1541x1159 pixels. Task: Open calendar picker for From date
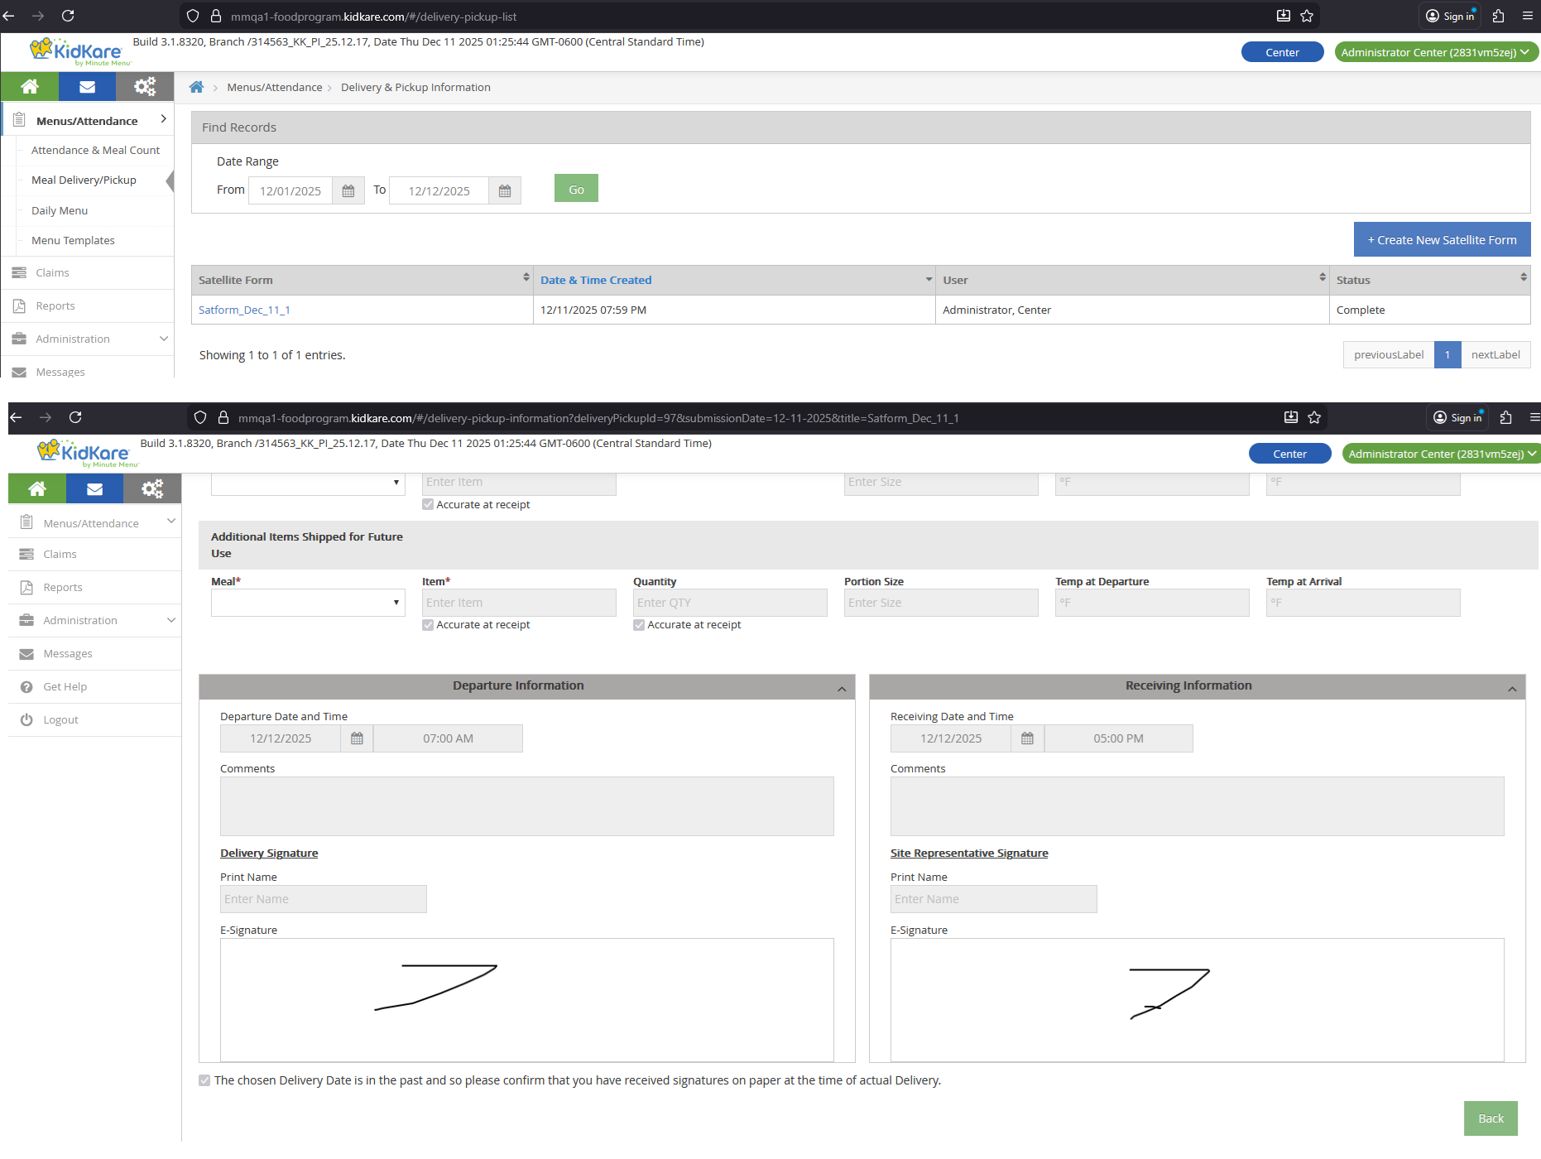[348, 190]
